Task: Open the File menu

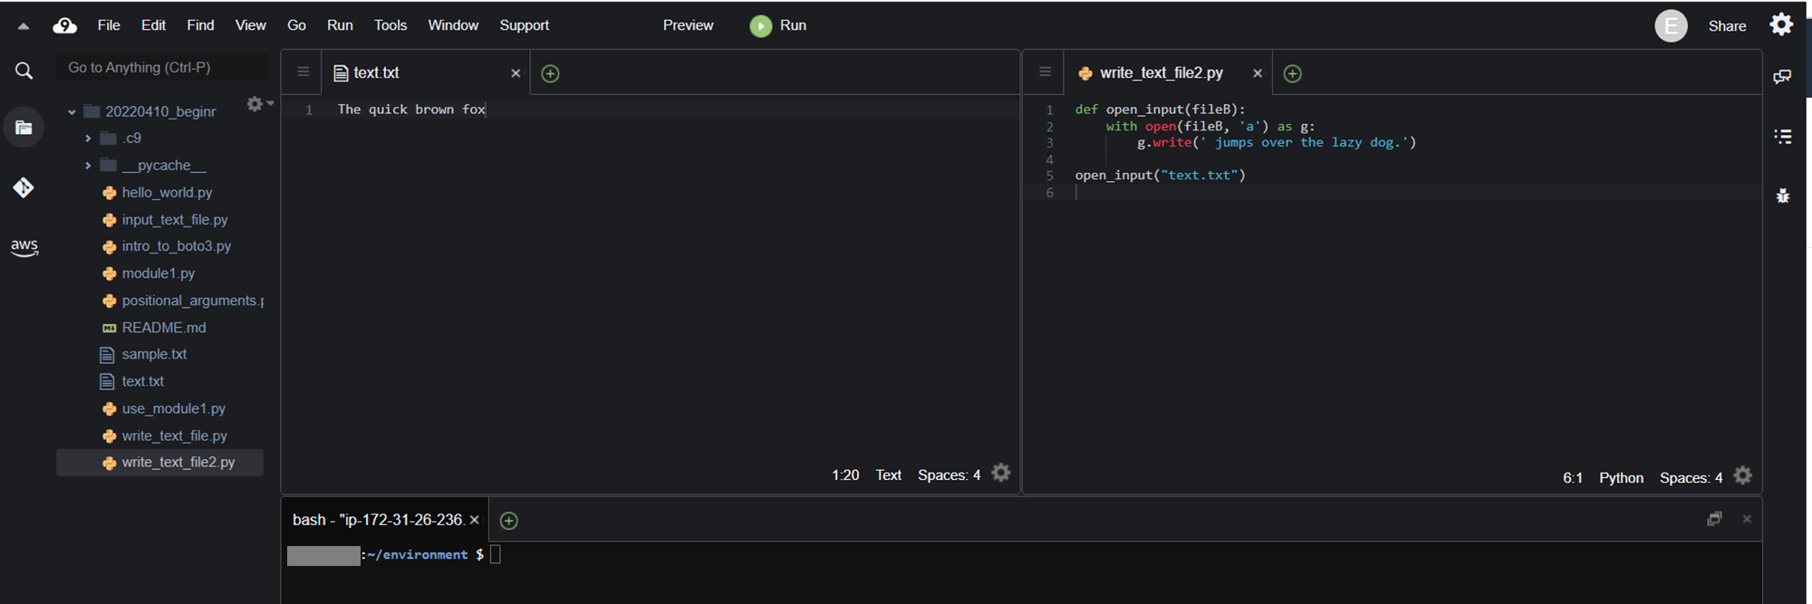Action: click(109, 25)
